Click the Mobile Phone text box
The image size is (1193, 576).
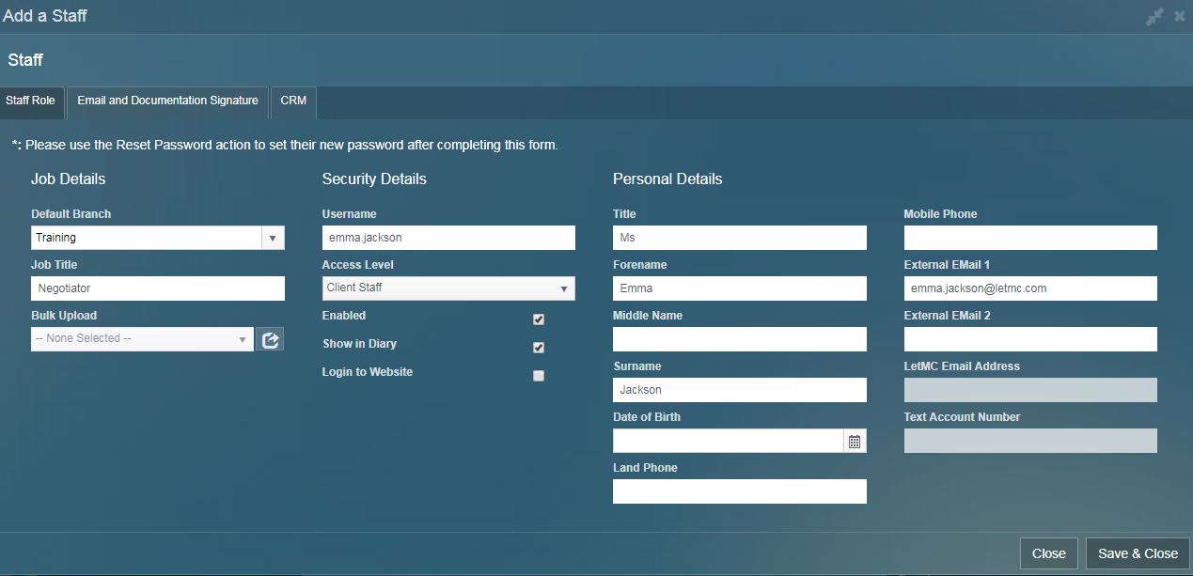pyautogui.click(x=1030, y=239)
